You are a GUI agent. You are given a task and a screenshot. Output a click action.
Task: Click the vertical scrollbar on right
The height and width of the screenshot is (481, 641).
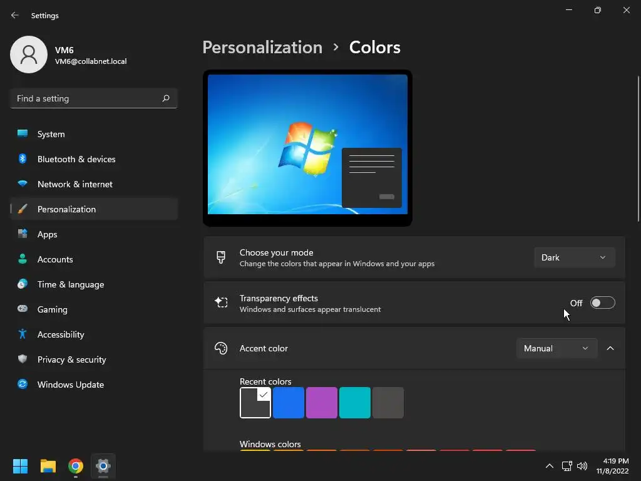[x=638, y=149]
